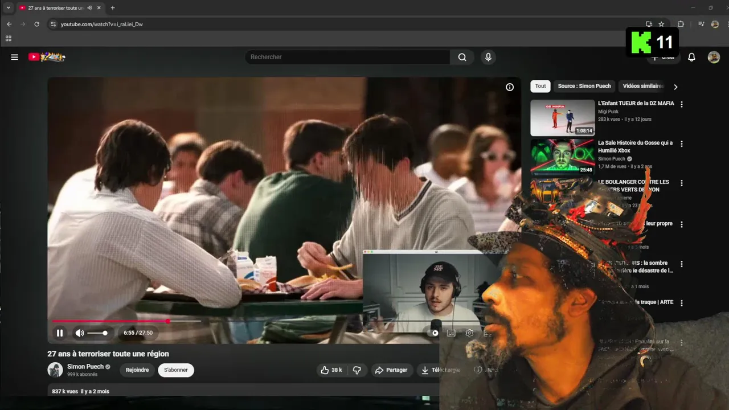
Task: Go back with the browser back arrow
Action: tap(9, 24)
